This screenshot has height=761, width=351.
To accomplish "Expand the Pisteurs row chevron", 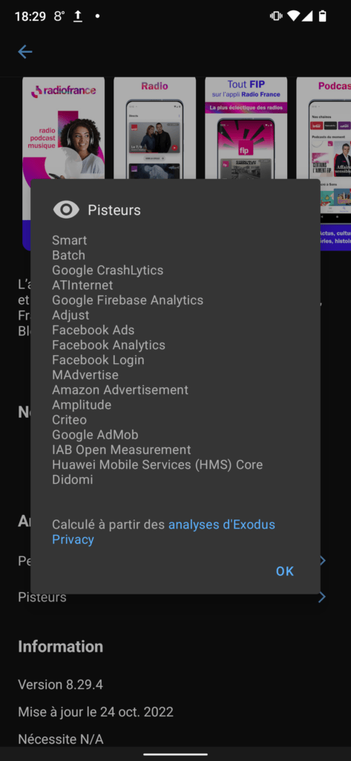I will 322,597.
